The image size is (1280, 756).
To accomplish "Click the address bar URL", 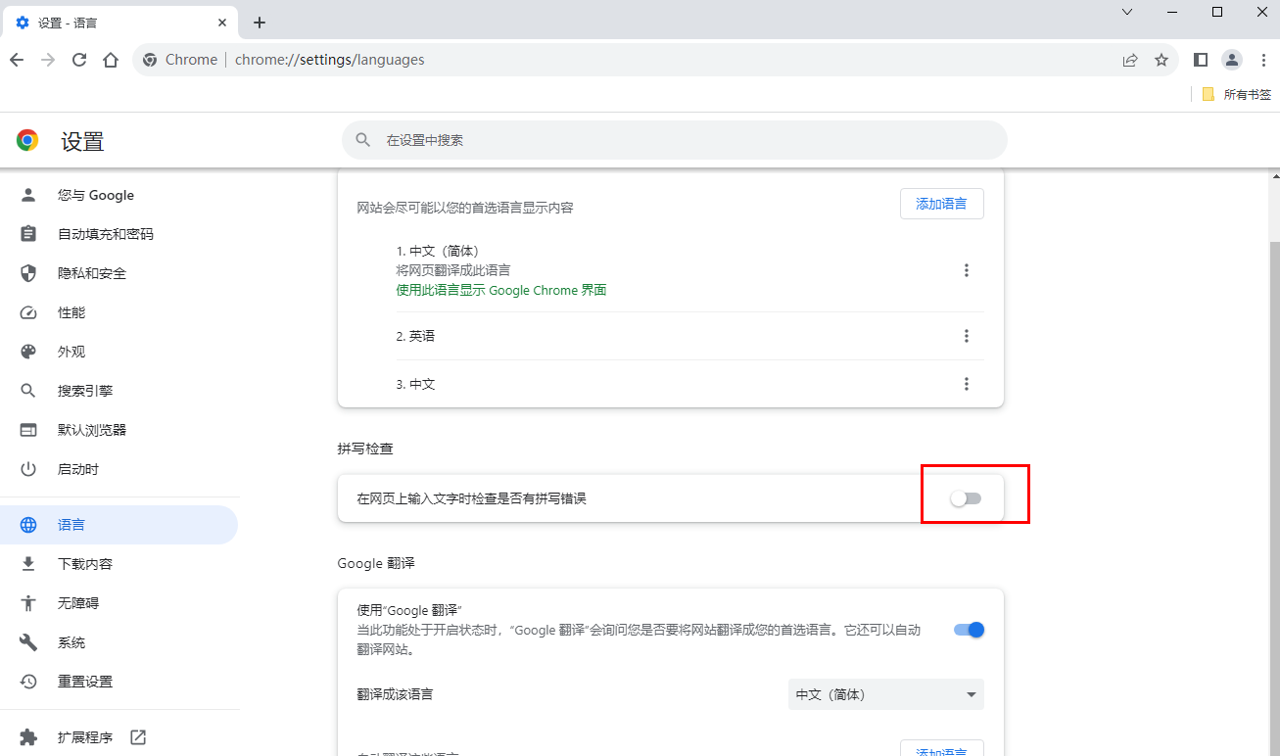I will (x=330, y=60).
